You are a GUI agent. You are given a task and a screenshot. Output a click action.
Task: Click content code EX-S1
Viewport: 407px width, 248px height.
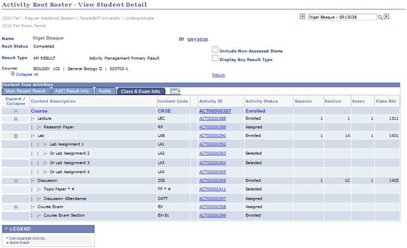(x=164, y=215)
